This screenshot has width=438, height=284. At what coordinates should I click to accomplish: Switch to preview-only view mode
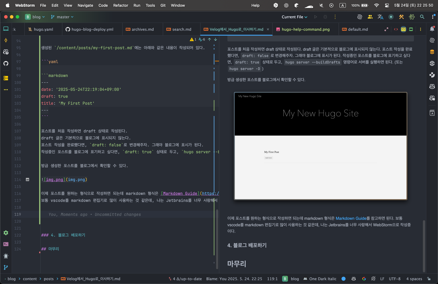tap(411, 29)
